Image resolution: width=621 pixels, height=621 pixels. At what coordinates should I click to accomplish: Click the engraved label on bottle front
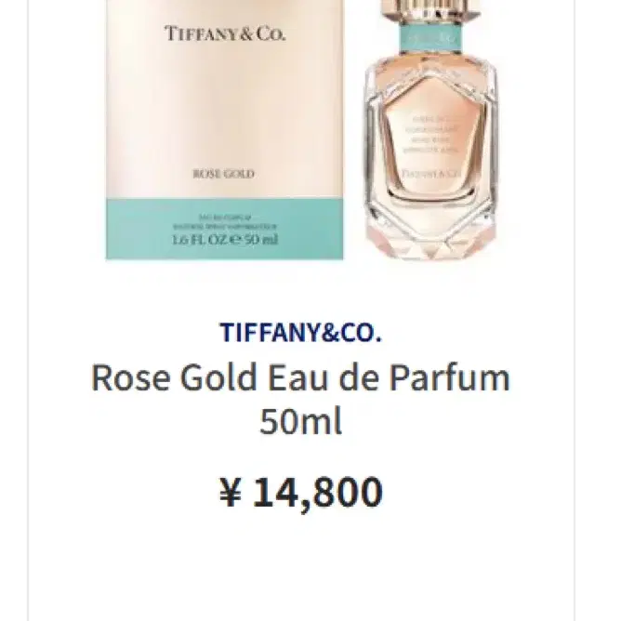click(429, 147)
